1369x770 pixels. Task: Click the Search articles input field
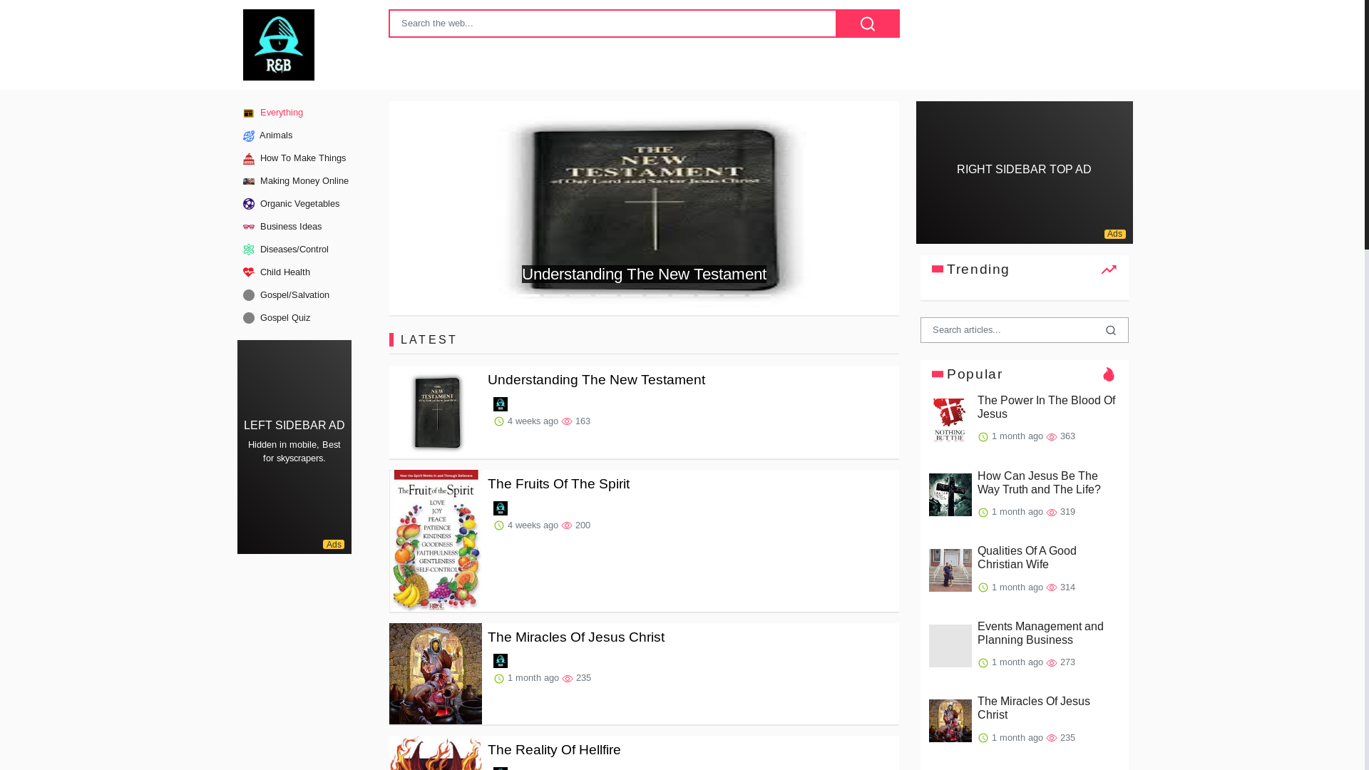[1007, 330]
